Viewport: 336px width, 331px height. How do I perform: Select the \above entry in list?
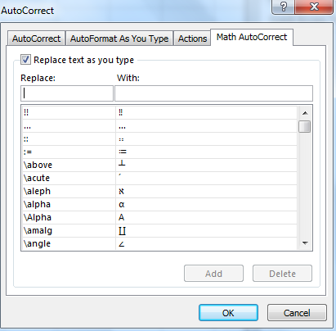tap(159, 165)
